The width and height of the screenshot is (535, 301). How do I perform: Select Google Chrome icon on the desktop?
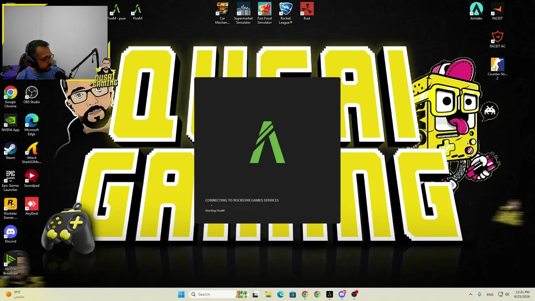[x=10, y=97]
